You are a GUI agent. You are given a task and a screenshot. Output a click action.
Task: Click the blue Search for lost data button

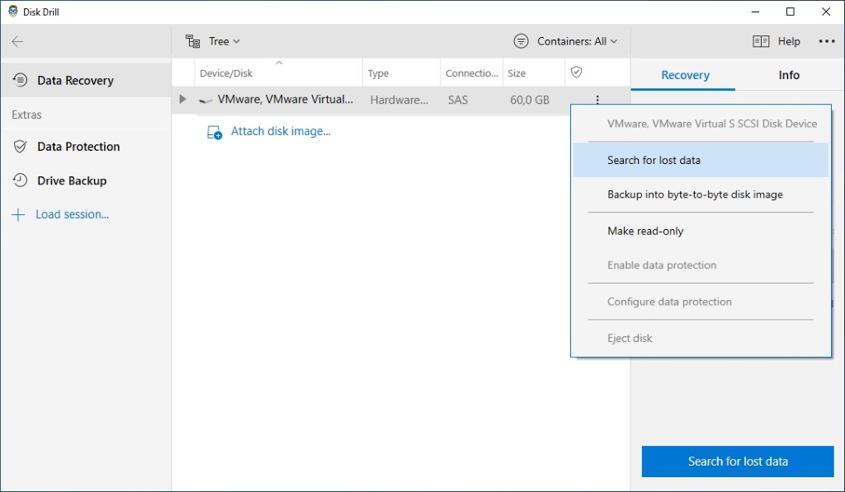737,462
